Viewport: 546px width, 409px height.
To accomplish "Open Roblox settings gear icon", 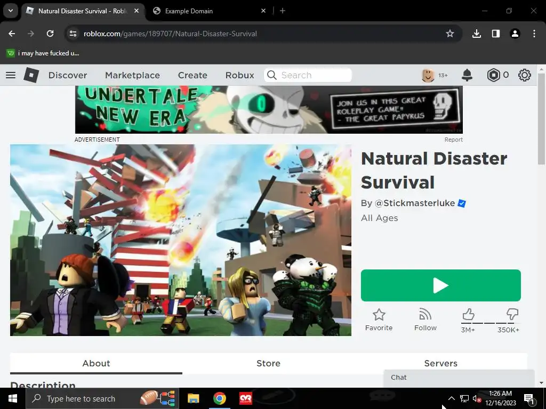I will pos(525,75).
